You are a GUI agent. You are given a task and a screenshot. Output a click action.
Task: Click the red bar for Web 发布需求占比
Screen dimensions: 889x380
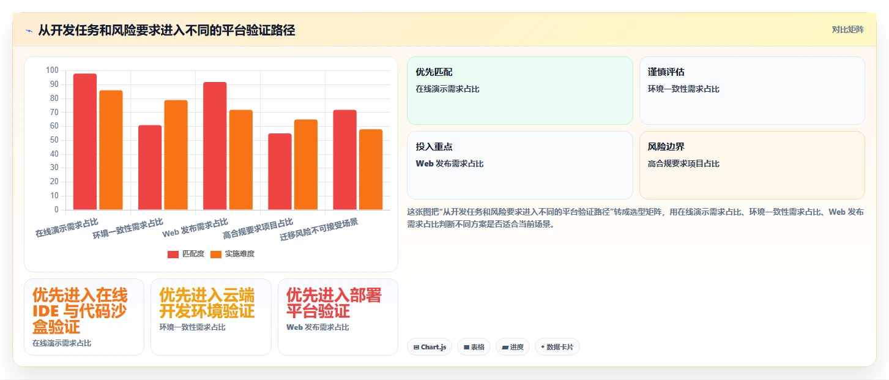tap(215, 146)
